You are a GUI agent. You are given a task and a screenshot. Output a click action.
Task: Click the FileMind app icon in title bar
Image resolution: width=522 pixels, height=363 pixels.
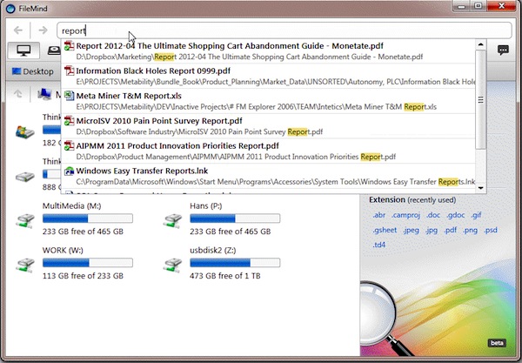click(10, 9)
